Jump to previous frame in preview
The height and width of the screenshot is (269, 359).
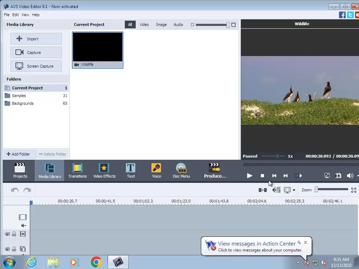274,176
